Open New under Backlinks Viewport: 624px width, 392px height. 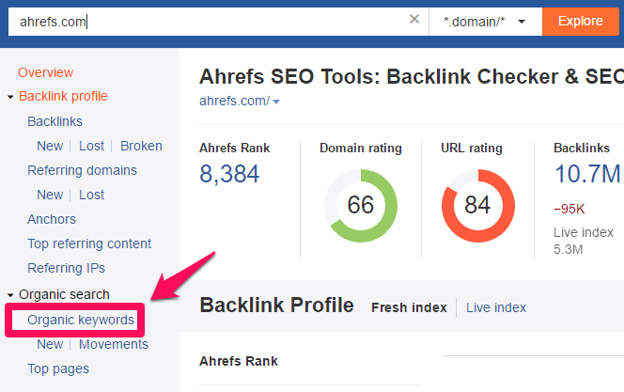(x=50, y=146)
